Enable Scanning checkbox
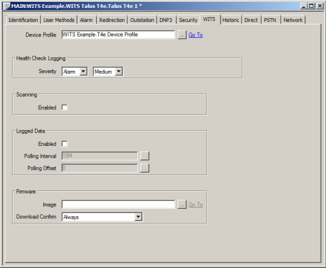Screen dimensions: 326x268 point(65,107)
